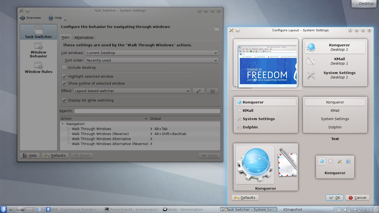Viewport: 379px width, 213px height.
Task: Switch to the Main tab
Action: click(x=65, y=37)
